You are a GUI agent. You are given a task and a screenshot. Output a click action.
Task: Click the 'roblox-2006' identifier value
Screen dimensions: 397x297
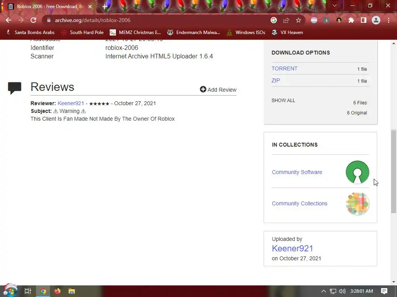click(x=121, y=48)
